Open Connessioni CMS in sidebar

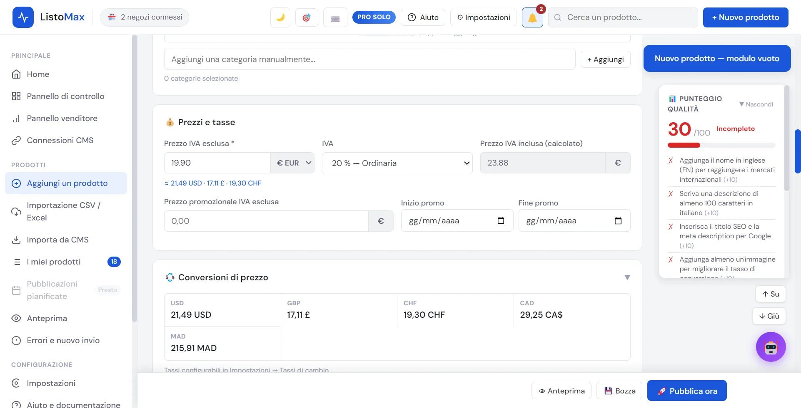pyautogui.click(x=66, y=140)
